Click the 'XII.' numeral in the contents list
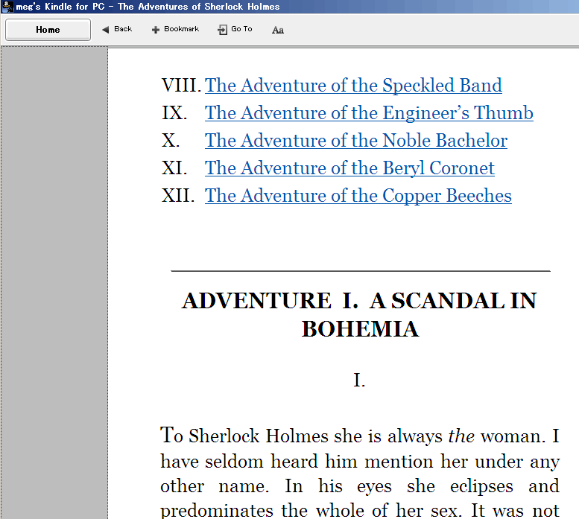The width and height of the screenshot is (579, 519). click(x=178, y=196)
